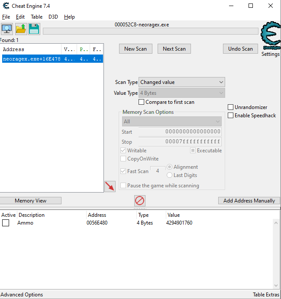The width and height of the screenshot is (281, 299).
Task: Click the address list Type column header
Action: 151,215
